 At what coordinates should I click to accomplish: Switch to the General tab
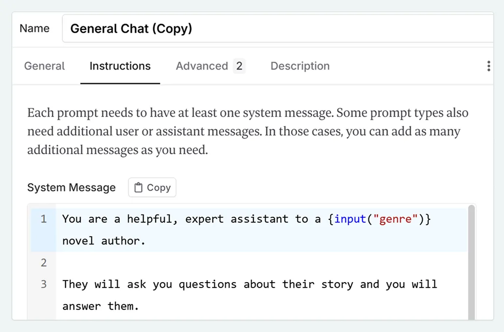pos(44,66)
